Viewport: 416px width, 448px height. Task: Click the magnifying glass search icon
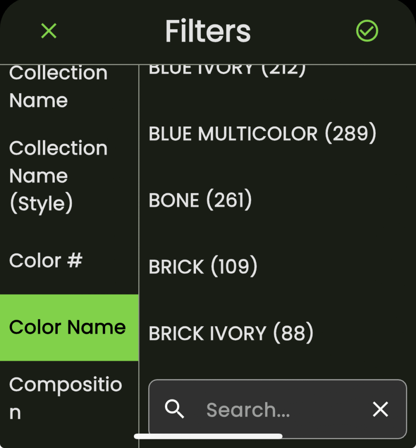point(174,409)
